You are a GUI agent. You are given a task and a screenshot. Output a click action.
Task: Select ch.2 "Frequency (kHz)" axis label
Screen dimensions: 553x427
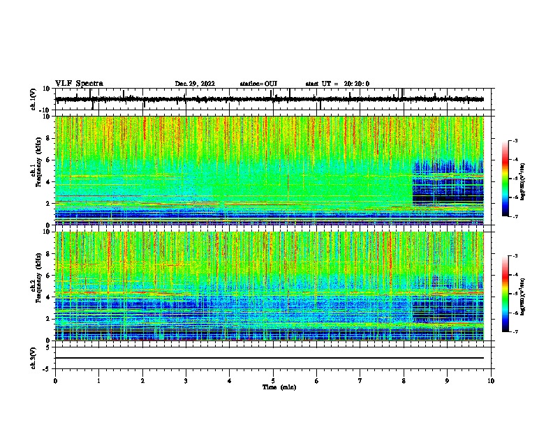pos(38,278)
